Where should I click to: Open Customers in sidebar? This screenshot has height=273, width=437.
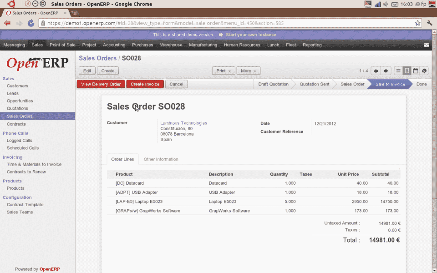tap(17, 86)
